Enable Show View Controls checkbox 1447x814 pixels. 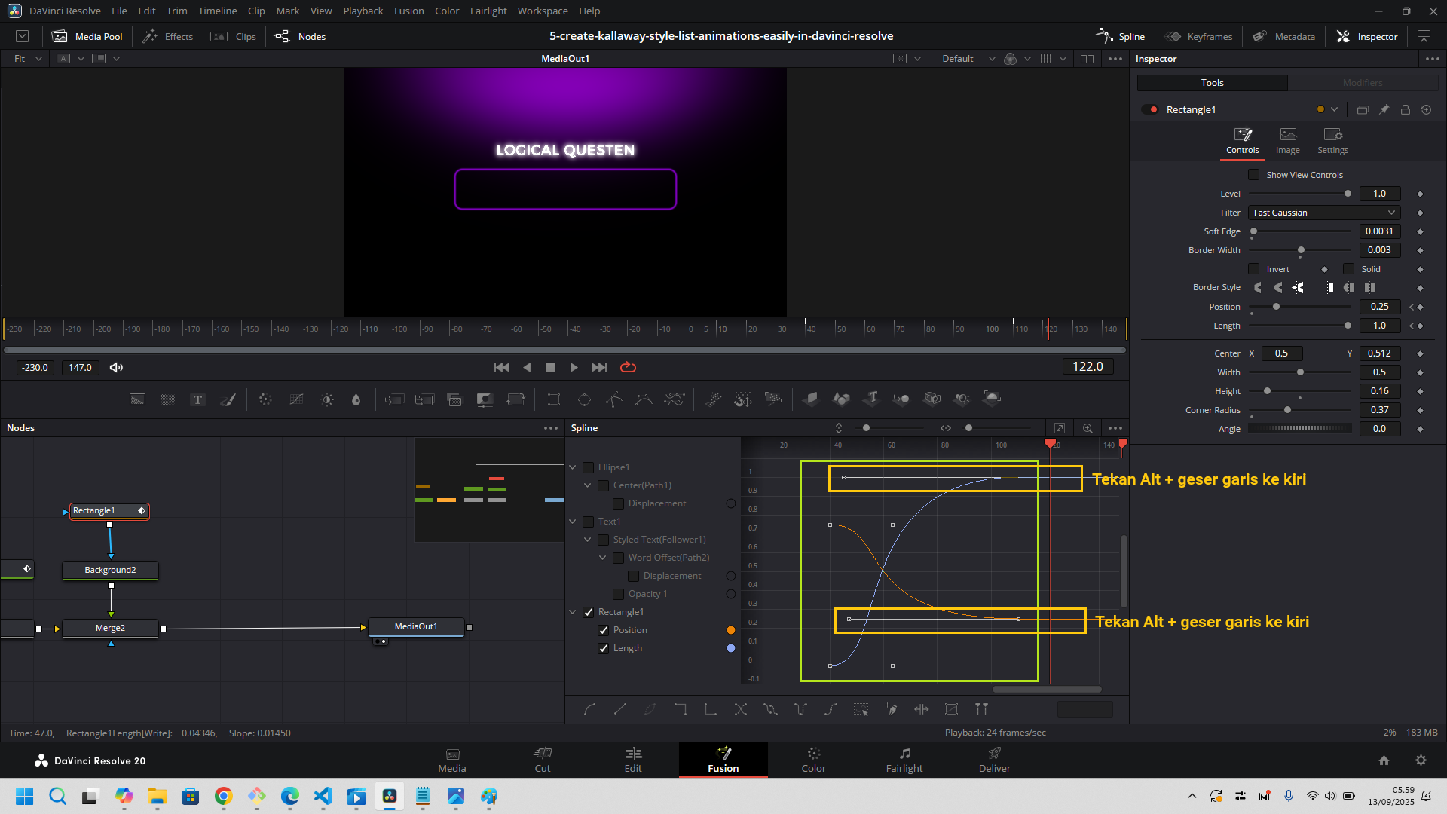tap(1254, 175)
